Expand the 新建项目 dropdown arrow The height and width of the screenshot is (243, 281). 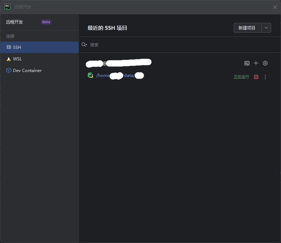(x=266, y=28)
